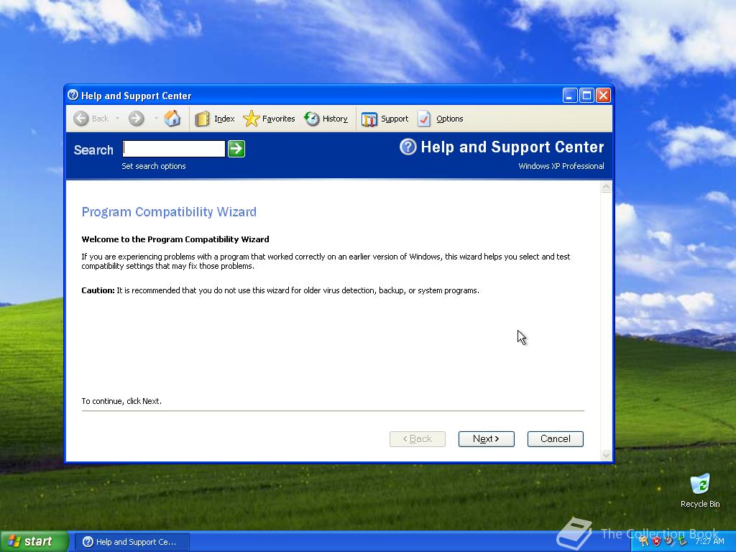This screenshot has height=552, width=736.
Task: Open History from its clock icon
Action: [311, 119]
